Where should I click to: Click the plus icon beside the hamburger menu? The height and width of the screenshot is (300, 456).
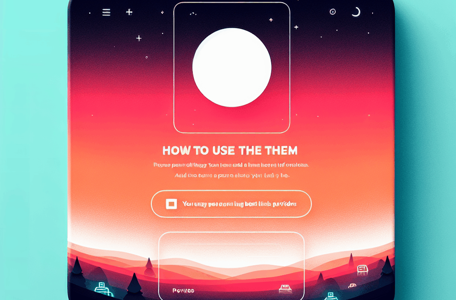click(129, 12)
